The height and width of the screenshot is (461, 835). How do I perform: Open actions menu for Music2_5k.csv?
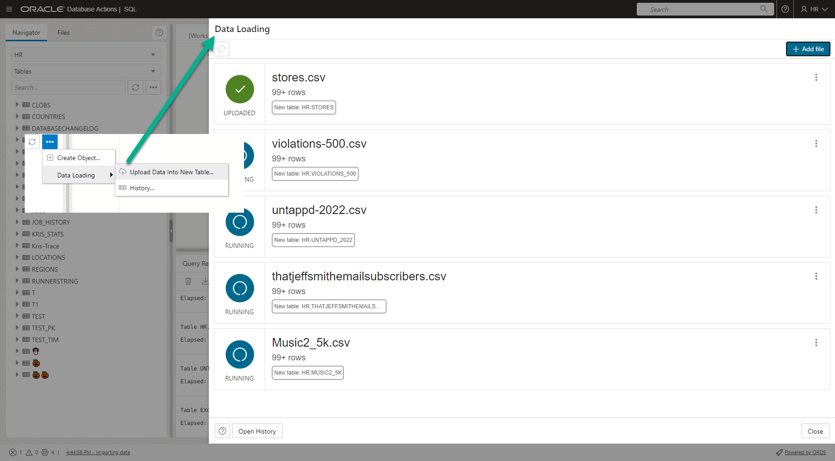(816, 343)
